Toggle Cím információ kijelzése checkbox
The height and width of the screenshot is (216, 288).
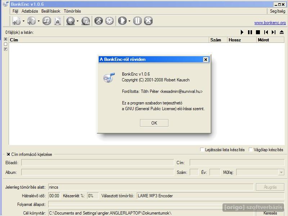[x=8, y=154]
